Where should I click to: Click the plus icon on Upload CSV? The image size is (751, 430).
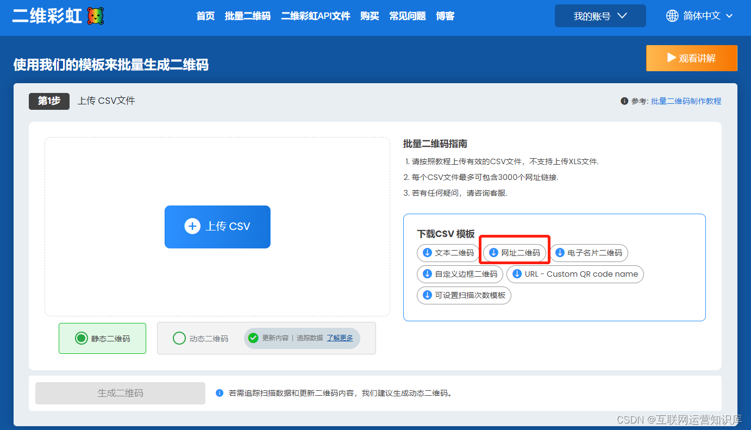192,226
